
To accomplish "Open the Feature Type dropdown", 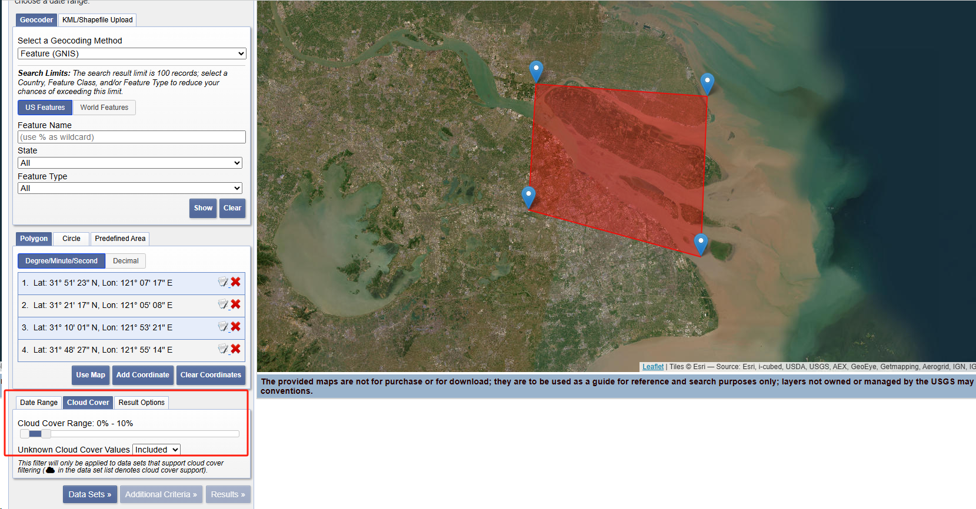I will pos(130,188).
